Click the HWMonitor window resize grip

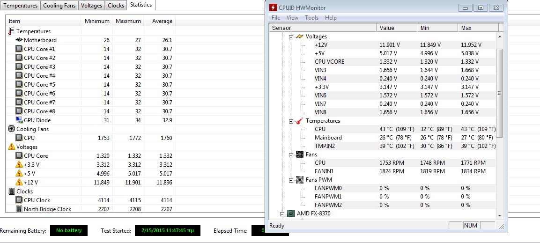501,226
